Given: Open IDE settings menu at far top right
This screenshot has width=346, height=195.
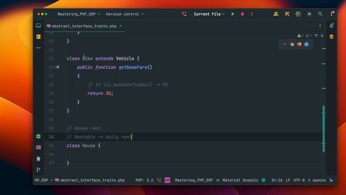Looking at the screenshot, I should click(x=332, y=14).
